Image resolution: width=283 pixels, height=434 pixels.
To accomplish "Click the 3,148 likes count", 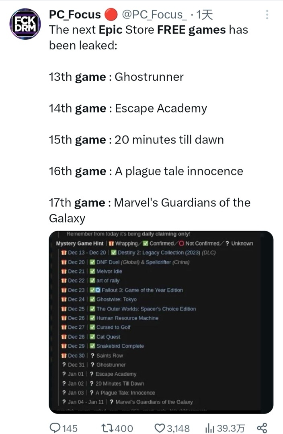I will coord(178,428).
